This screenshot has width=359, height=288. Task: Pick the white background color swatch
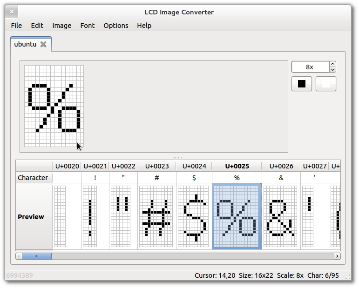point(326,84)
